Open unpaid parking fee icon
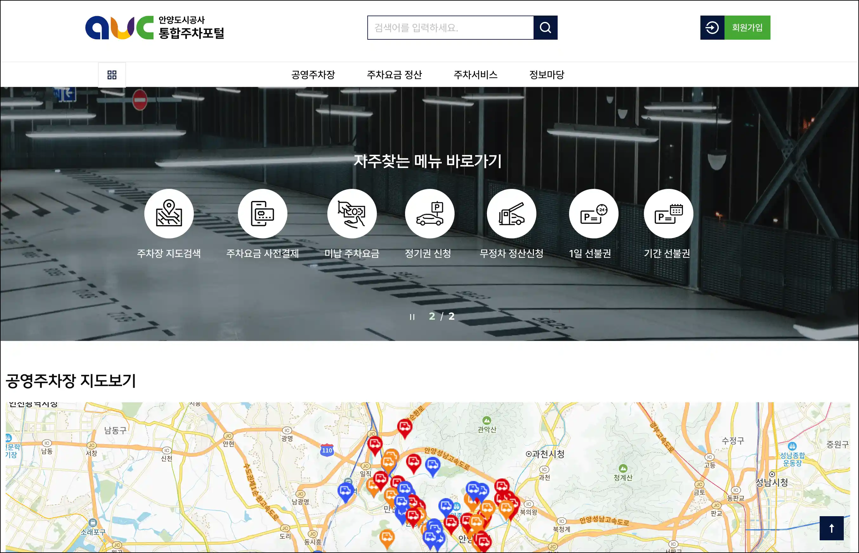Image resolution: width=859 pixels, height=553 pixels. (352, 214)
